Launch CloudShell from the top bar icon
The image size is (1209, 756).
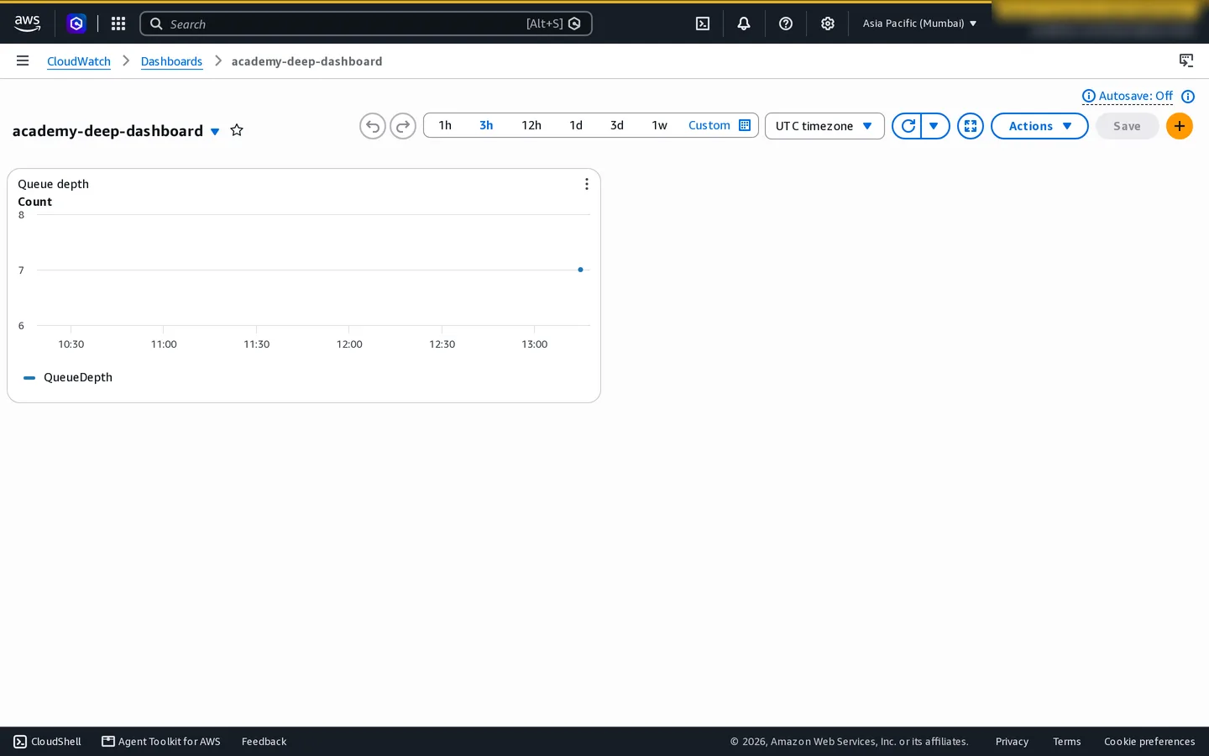point(703,24)
